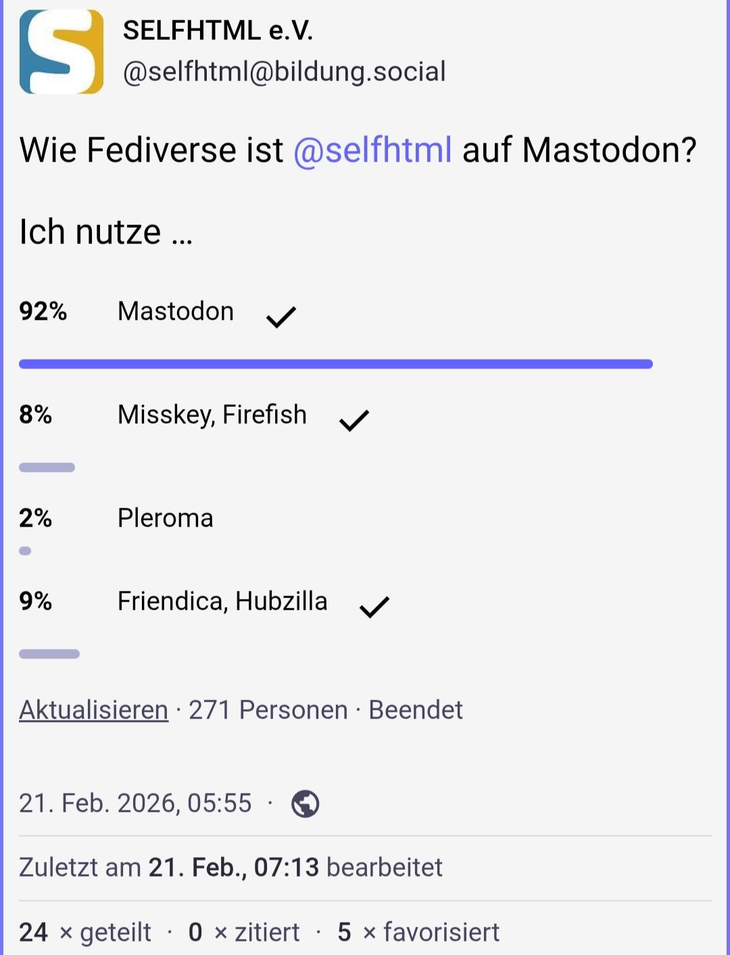730x955 pixels.
Task: Follow the @selfhtml mention link
Action: (x=372, y=150)
